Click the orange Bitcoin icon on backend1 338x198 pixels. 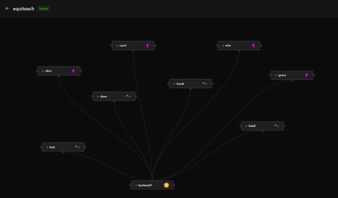click(166, 185)
